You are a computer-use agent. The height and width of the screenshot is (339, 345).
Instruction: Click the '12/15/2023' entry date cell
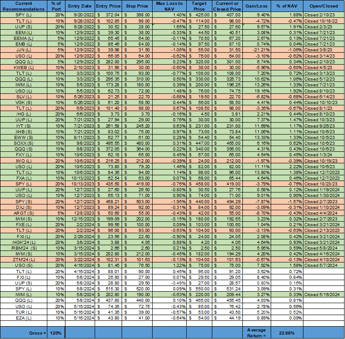pos(80,219)
